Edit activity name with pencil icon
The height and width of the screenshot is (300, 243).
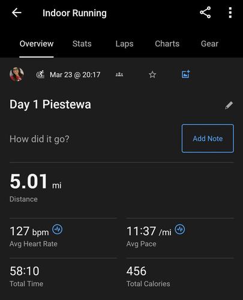pyautogui.click(x=229, y=105)
